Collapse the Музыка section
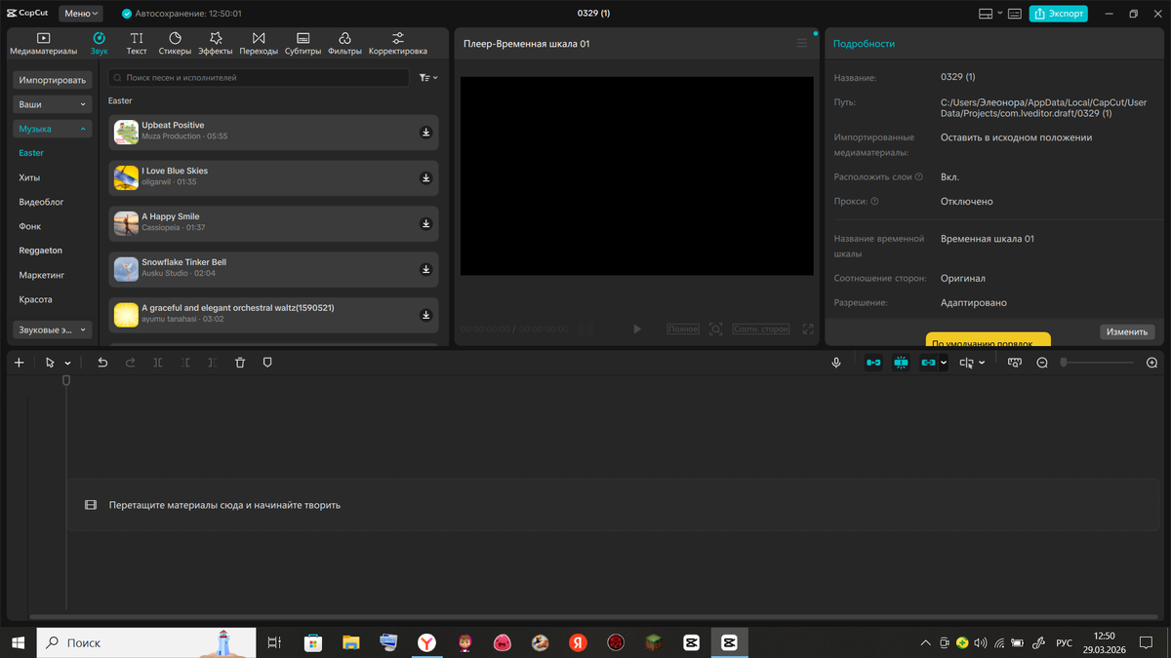The image size is (1171, 658). 53,129
